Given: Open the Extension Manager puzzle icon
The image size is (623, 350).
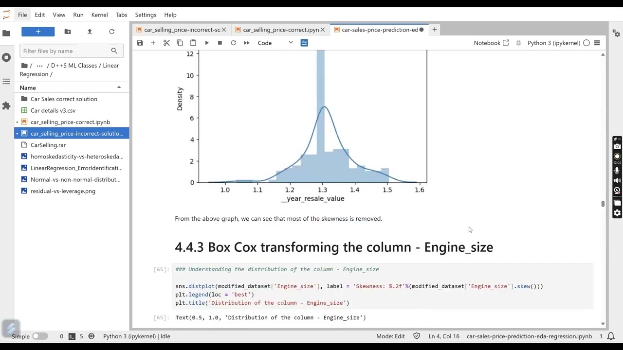Looking at the screenshot, I should coord(6,105).
